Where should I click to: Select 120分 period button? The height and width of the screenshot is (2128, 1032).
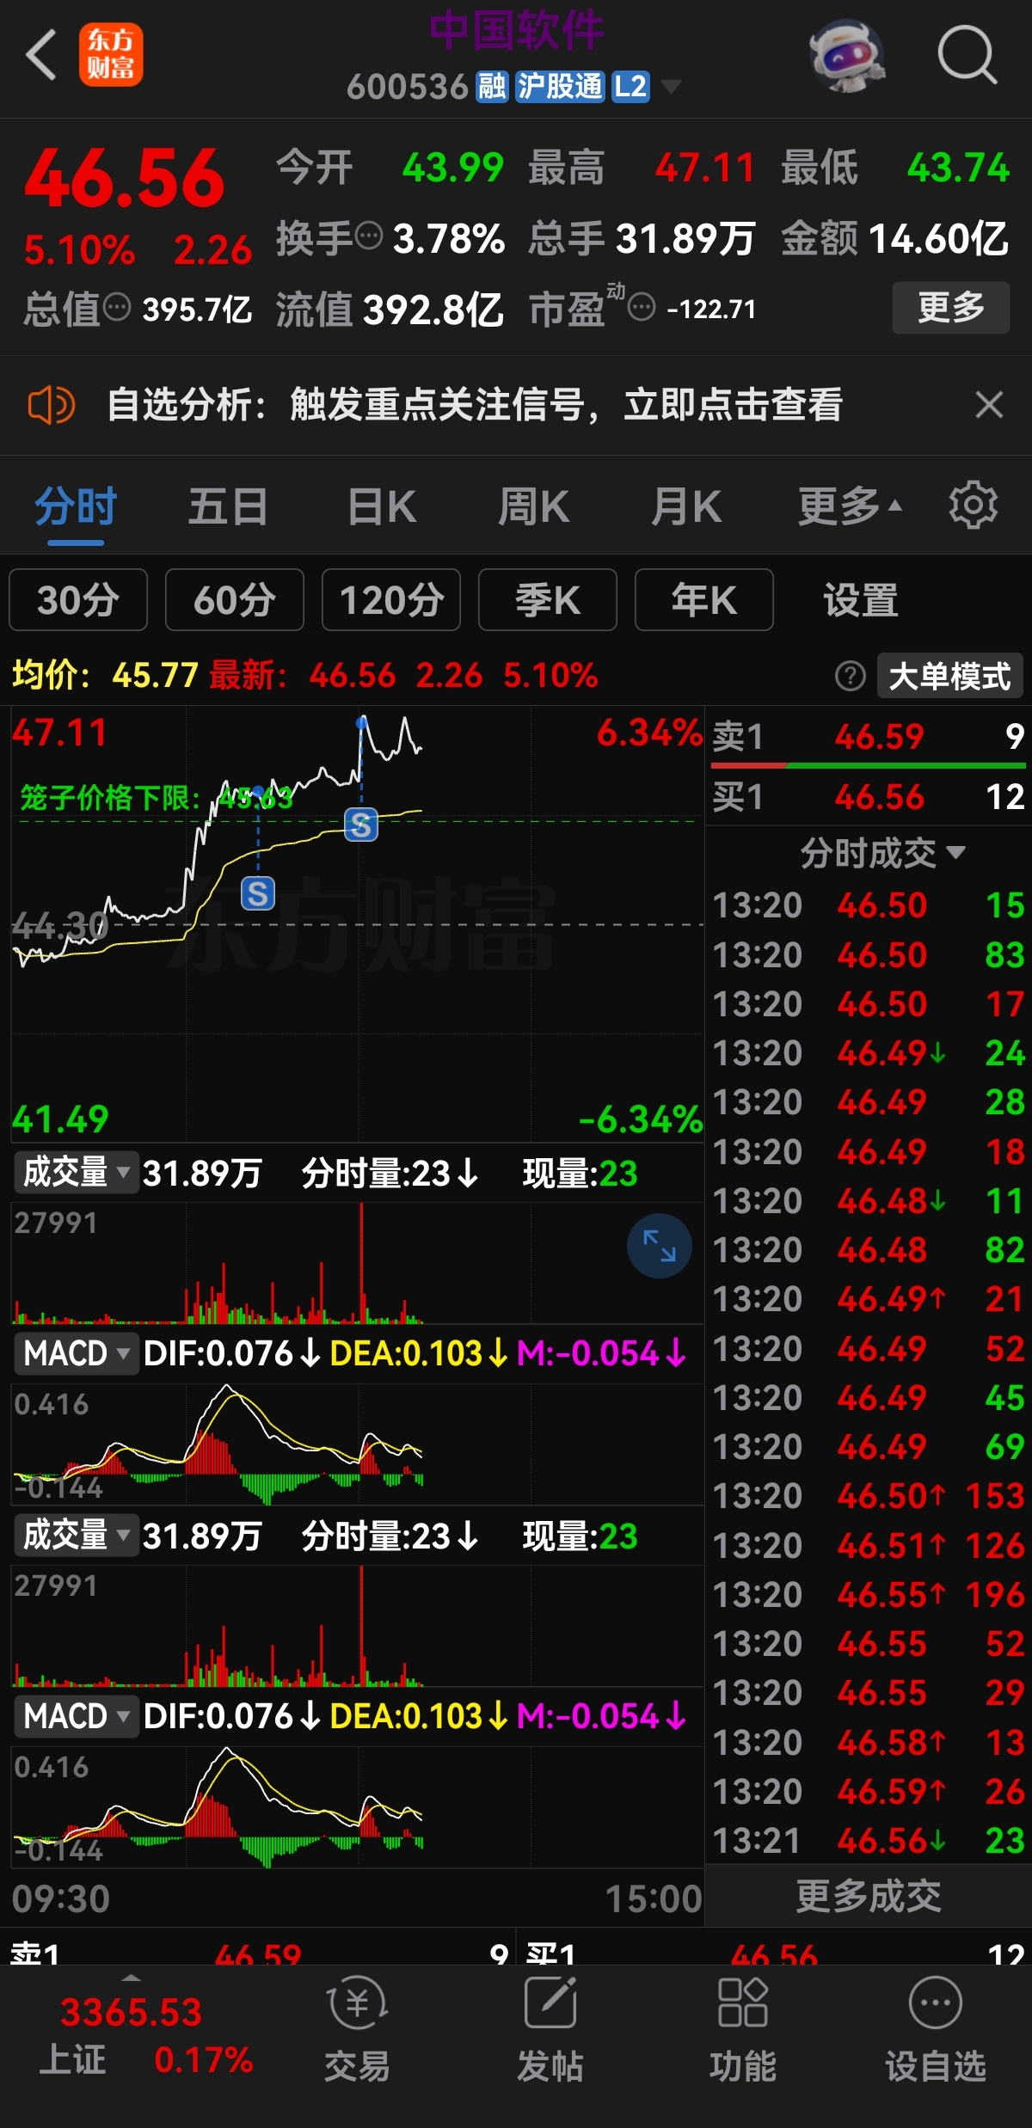coord(391,599)
